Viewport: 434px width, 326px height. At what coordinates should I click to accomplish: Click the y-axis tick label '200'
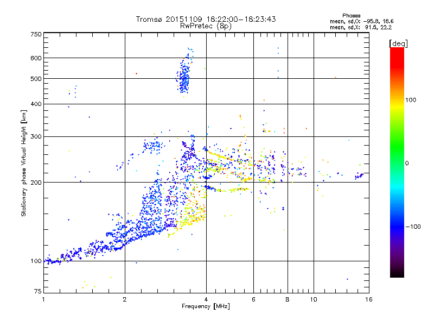36,183
